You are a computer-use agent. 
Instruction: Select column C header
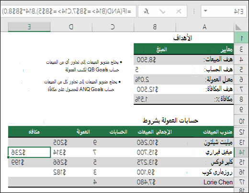[113, 27]
